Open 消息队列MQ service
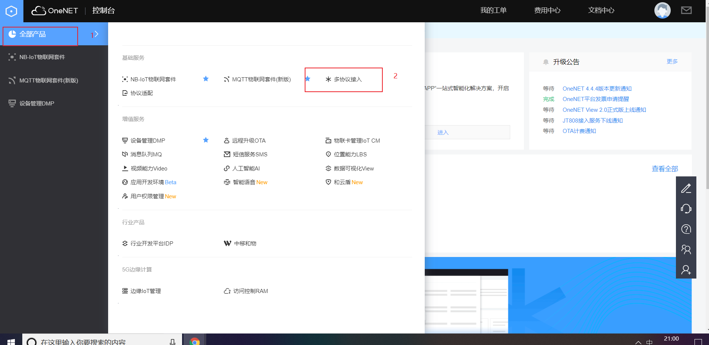The width and height of the screenshot is (709, 345). tap(146, 154)
